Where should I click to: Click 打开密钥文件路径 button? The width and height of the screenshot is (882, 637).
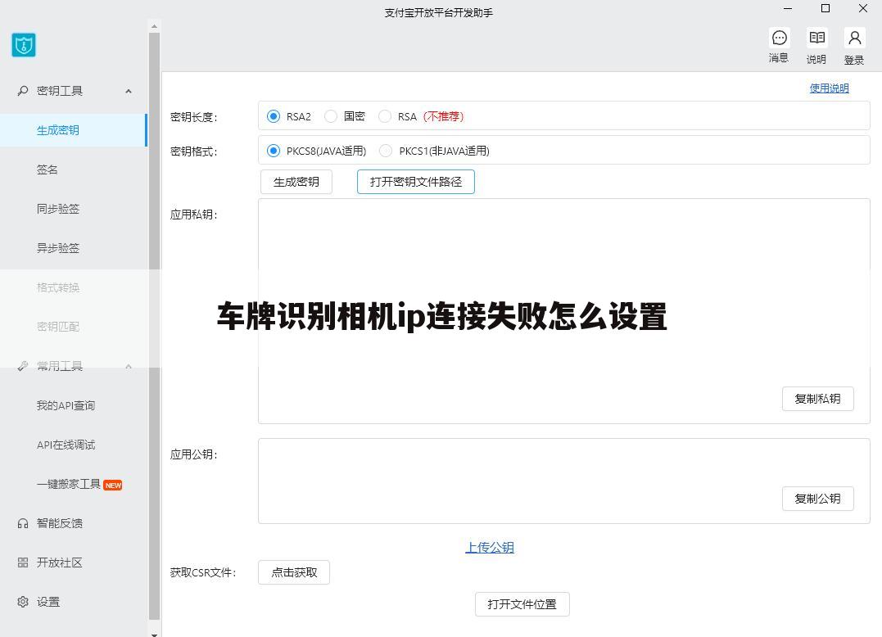click(x=416, y=182)
